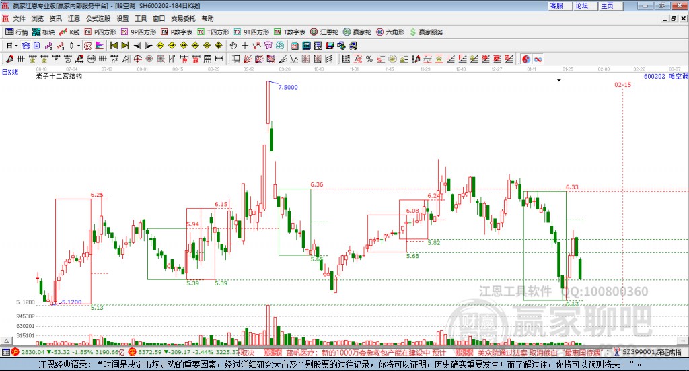The width and height of the screenshot is (689, 371).
Task: Open the 交易委托 menu
Action: click(183, 18)
